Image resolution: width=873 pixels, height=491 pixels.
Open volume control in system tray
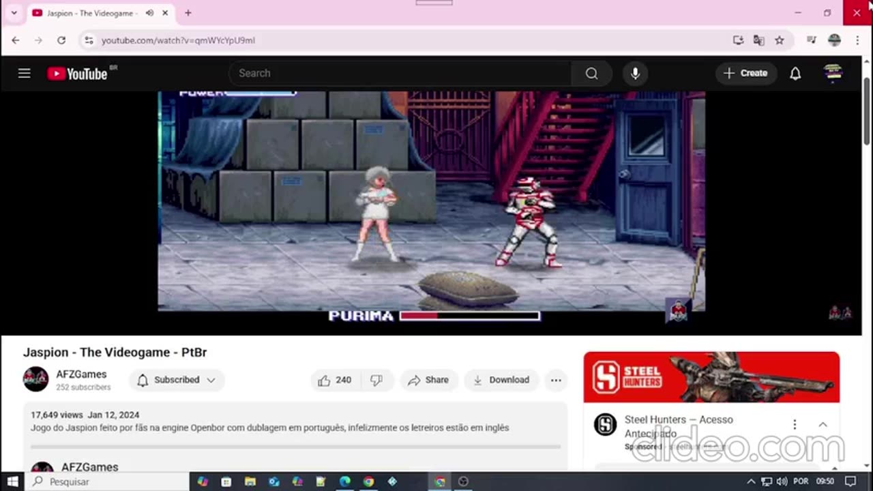(x=782, y=481)
